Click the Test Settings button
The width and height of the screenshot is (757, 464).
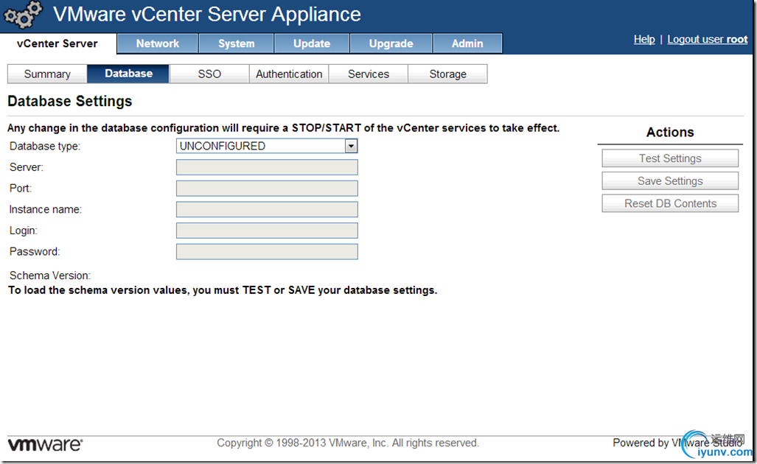(x=670, y=158)
